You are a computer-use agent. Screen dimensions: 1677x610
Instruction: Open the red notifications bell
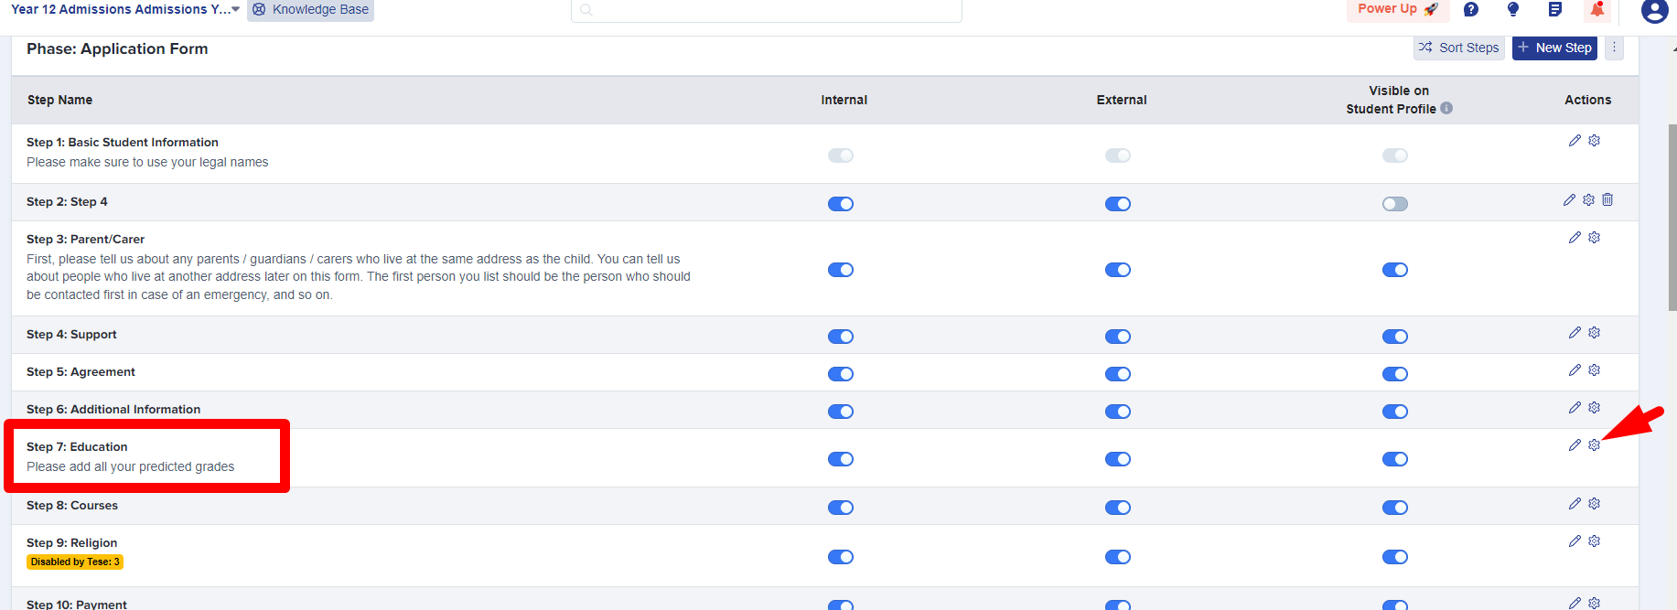pyautogui.click(x=1597, y=9)
